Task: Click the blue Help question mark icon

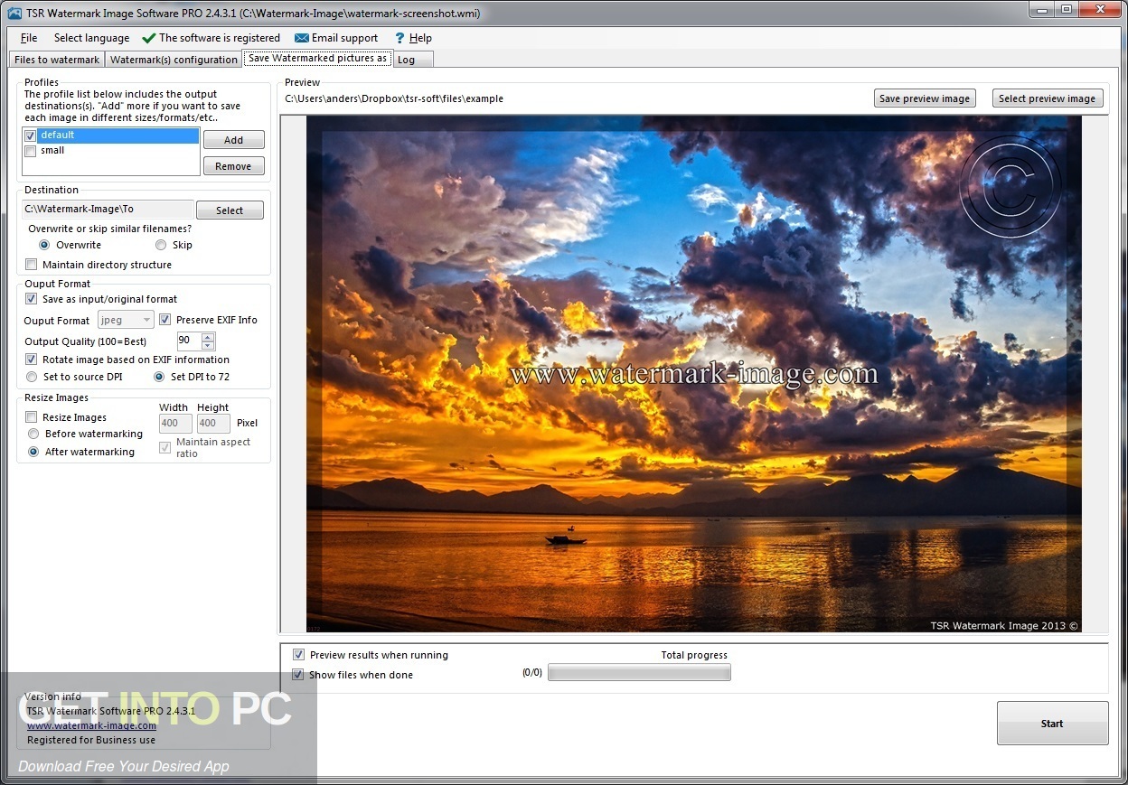Action: click(399, 38)
